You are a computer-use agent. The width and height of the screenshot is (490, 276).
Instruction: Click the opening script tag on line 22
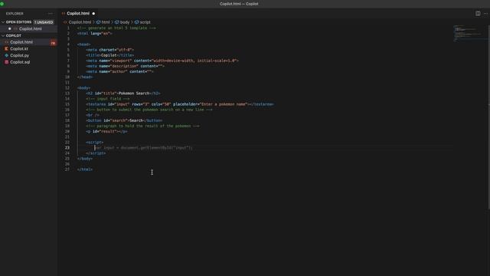(x=95, y=143)
